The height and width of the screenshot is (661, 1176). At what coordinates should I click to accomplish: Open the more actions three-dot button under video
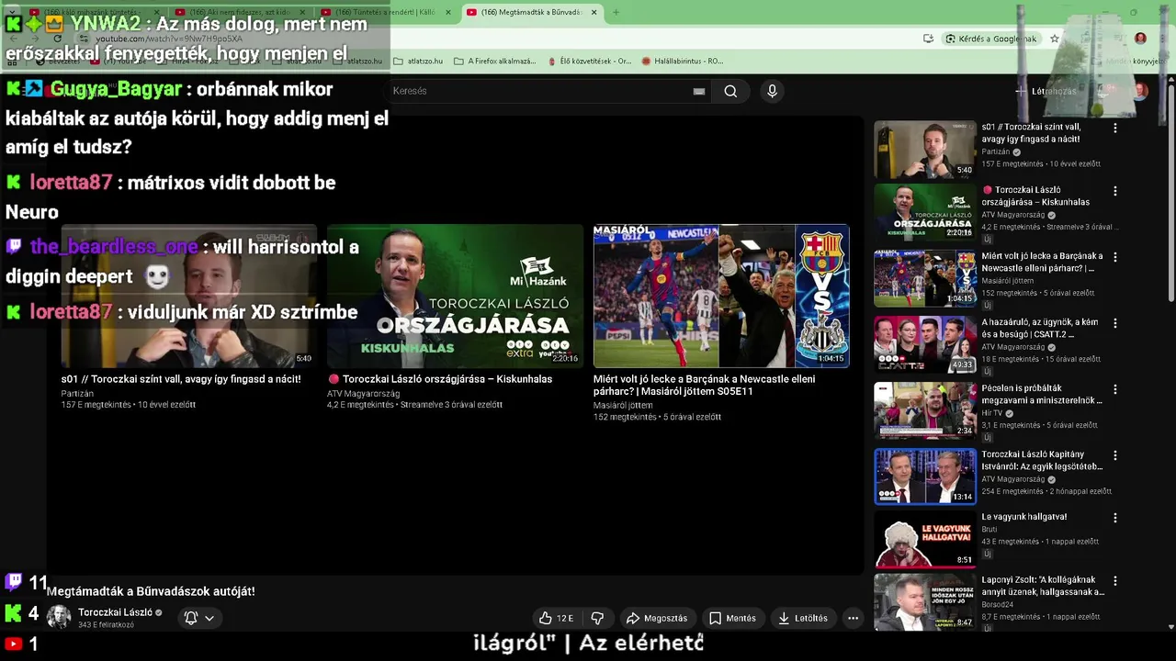[x=853, y=618]
